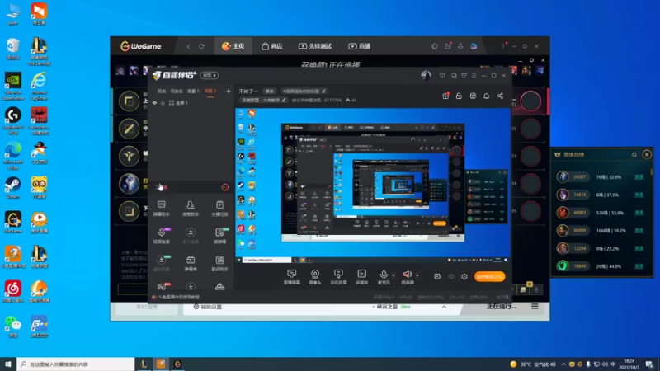The height and width of the screenshot is (371, 660).
Task: Add a 直播屏幕 screen capture source
Action: 291,277
